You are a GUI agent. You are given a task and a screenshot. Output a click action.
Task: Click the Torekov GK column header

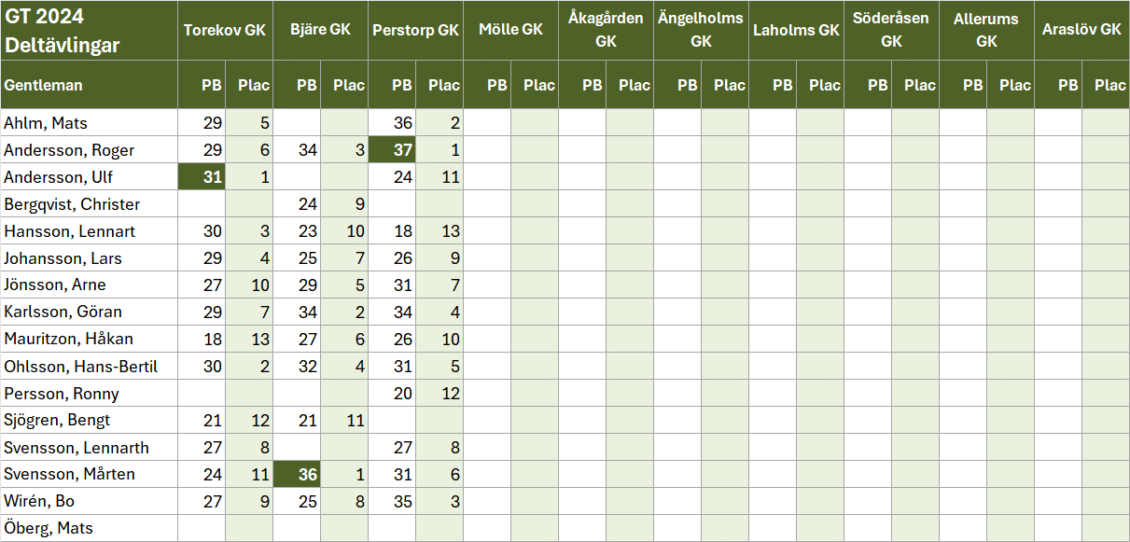pyautogui.click(x=225, y=30)
